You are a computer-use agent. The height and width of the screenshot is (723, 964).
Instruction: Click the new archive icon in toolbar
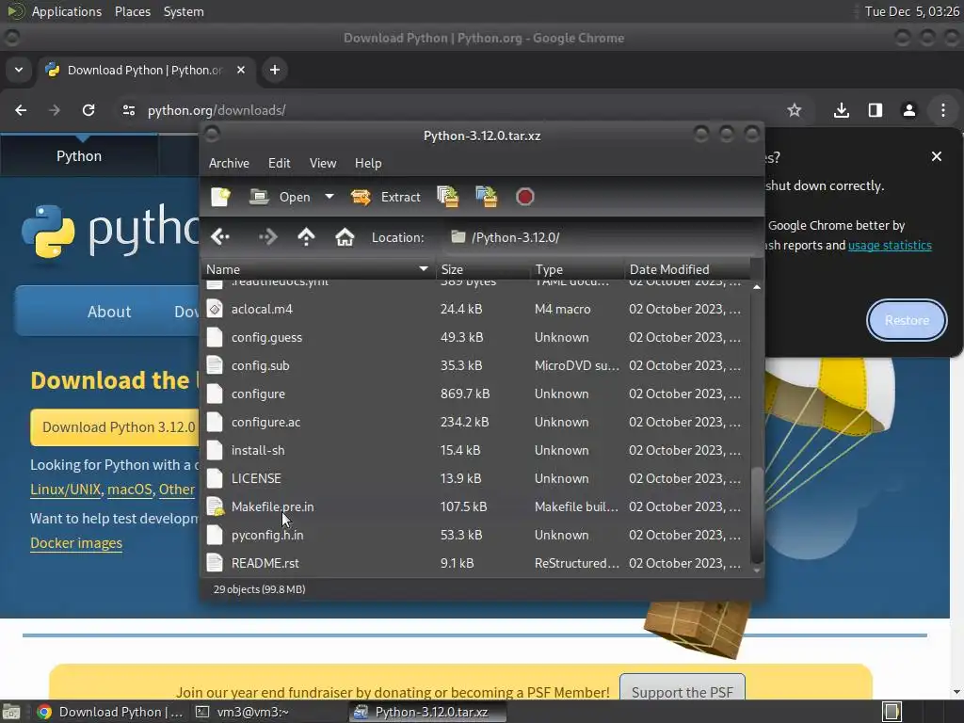pyautogui.click(x=220, y=197)
